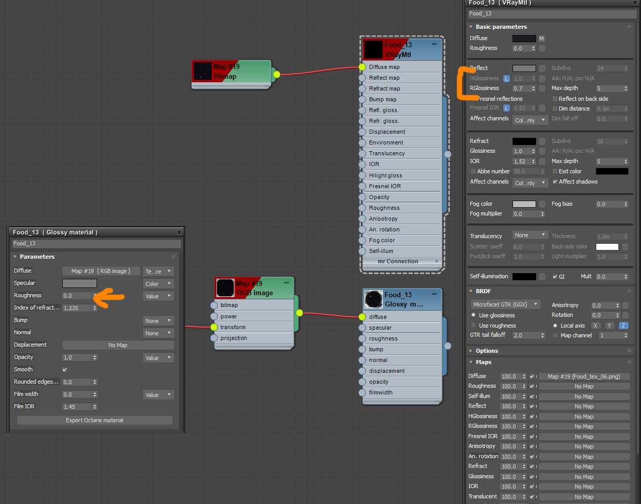Click the RGlossiness value field
Image resolution: width=641 pixels, height=504 pixels.
[x=521, y=88]
